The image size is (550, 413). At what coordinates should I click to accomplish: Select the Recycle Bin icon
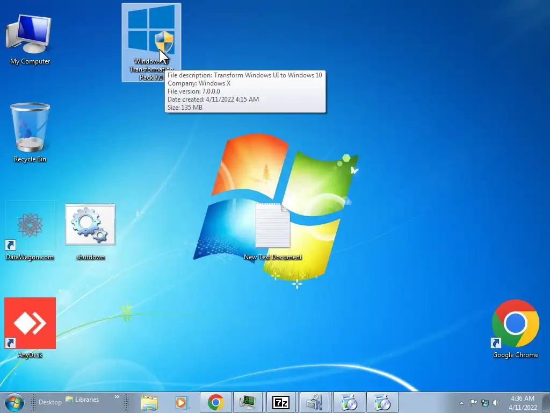(x=30, y=133)
